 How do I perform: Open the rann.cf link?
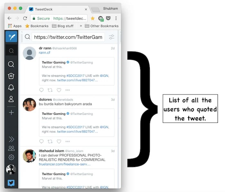[x=44, y=53]
